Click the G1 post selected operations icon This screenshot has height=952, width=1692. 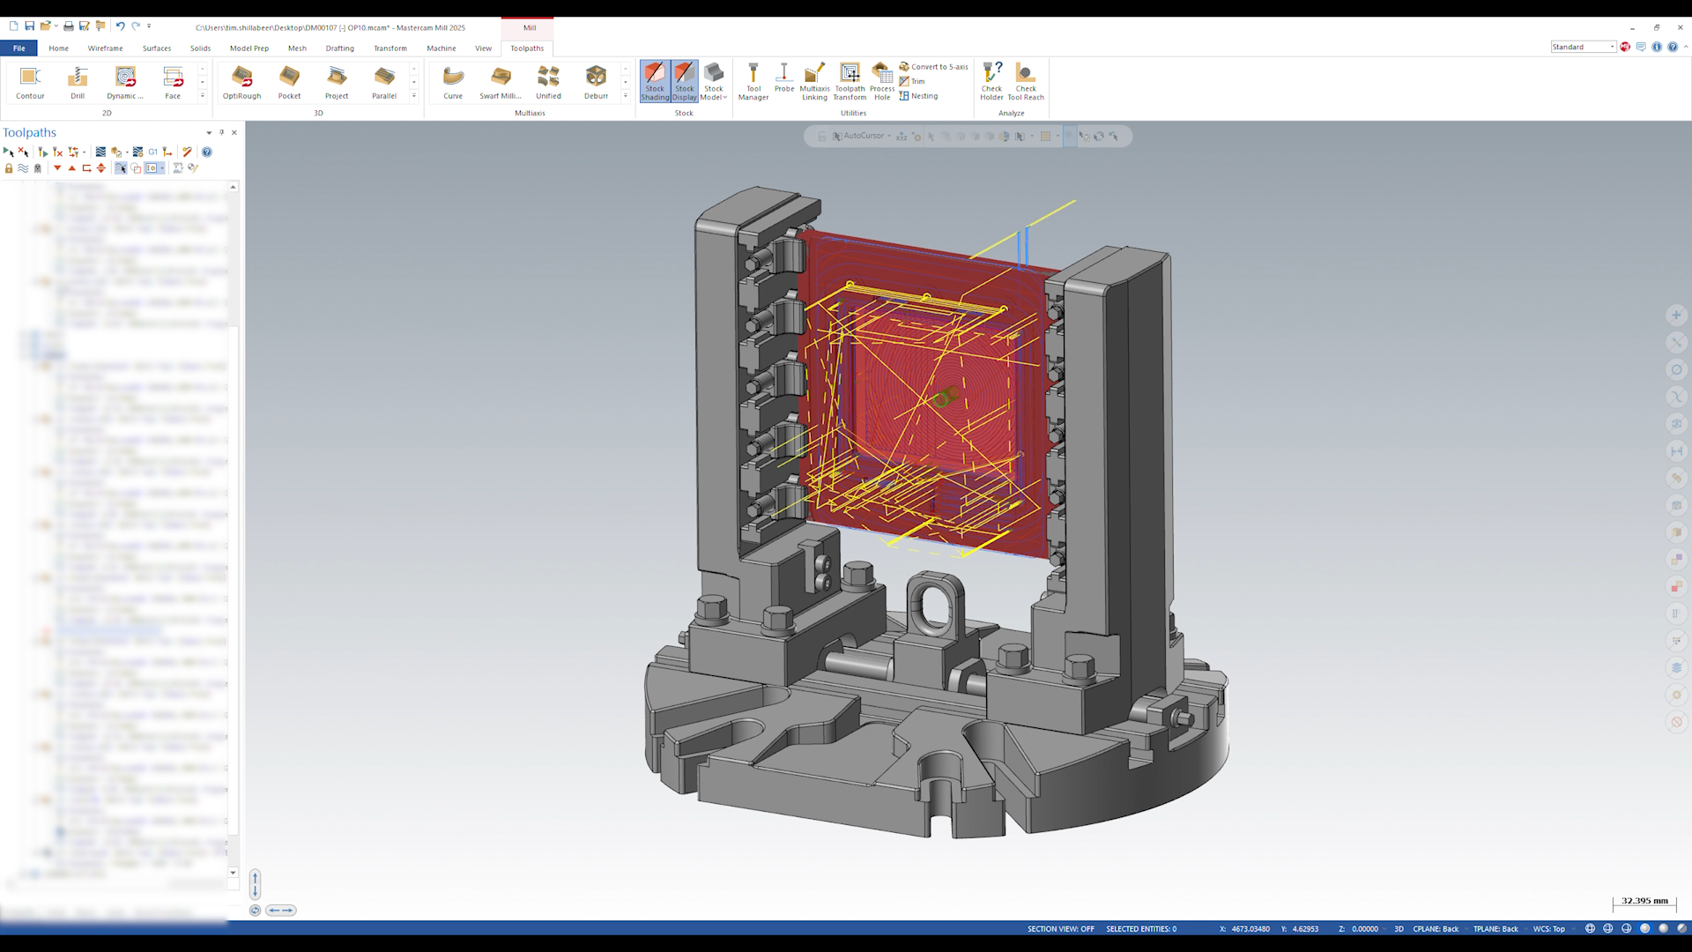pos(152,152)
